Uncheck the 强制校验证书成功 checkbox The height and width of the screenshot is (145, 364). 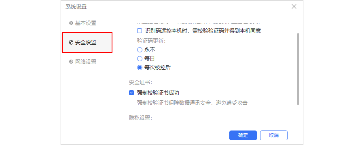(x=131, y=93)
